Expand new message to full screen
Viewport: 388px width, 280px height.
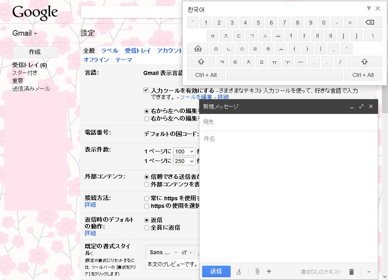(361, 106)
